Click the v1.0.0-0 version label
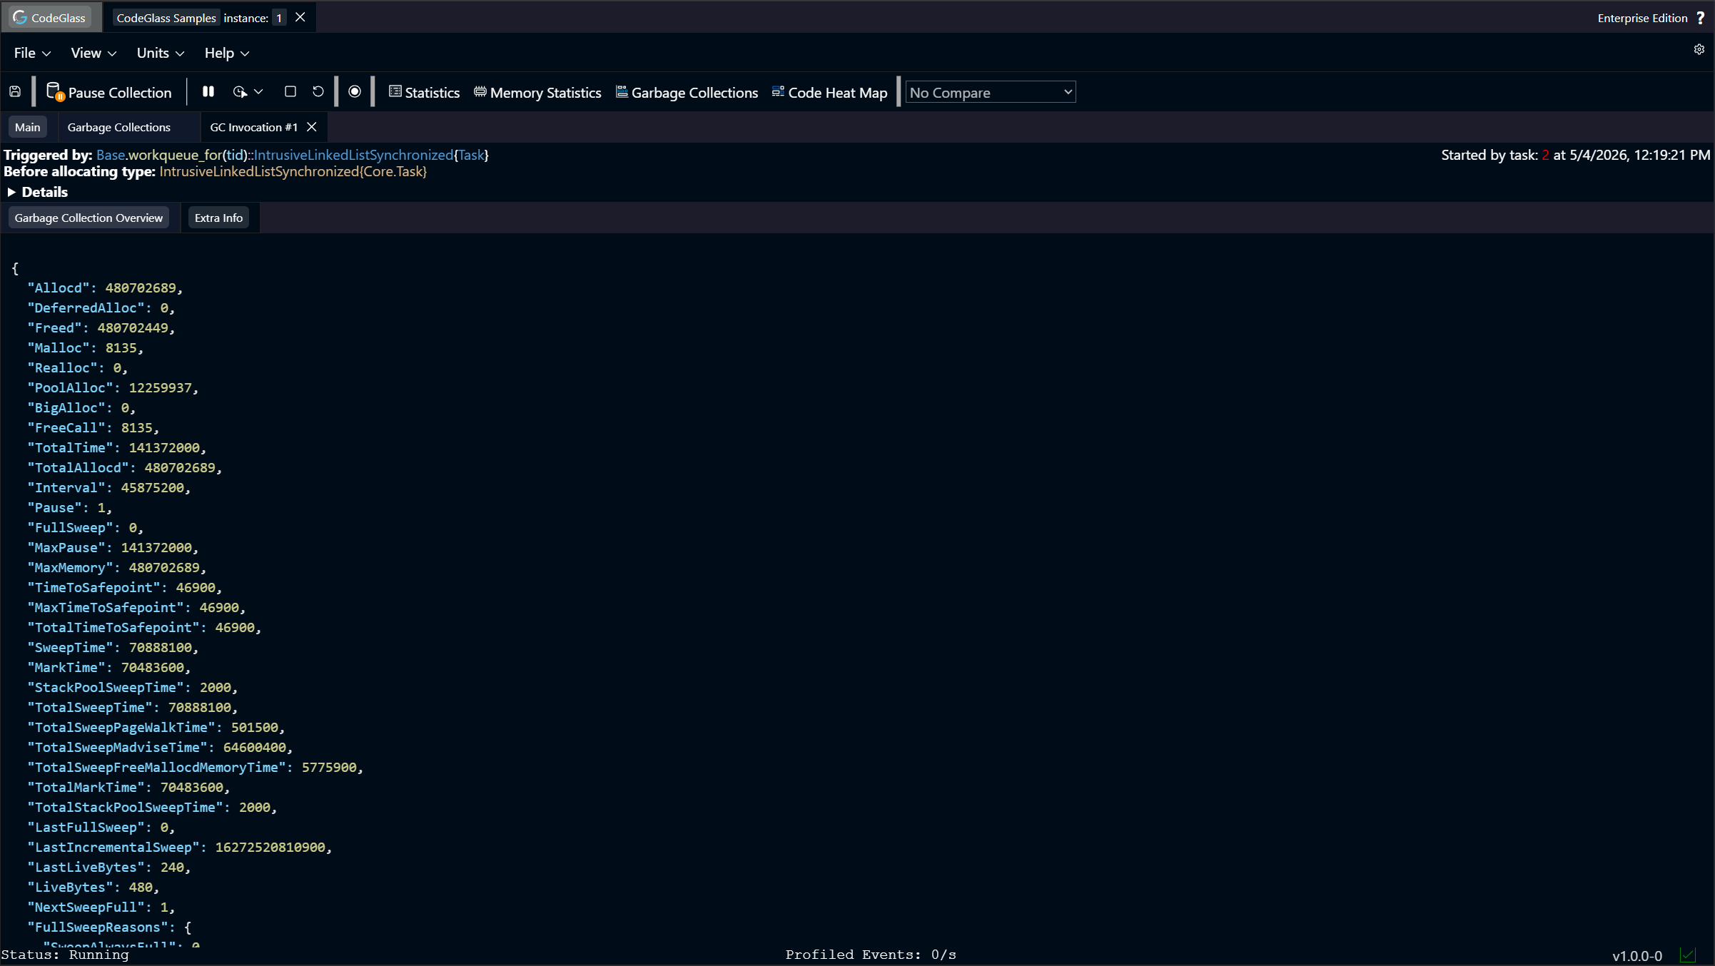The height and width of the screenshot is (966, 1715). [1637, 955]
